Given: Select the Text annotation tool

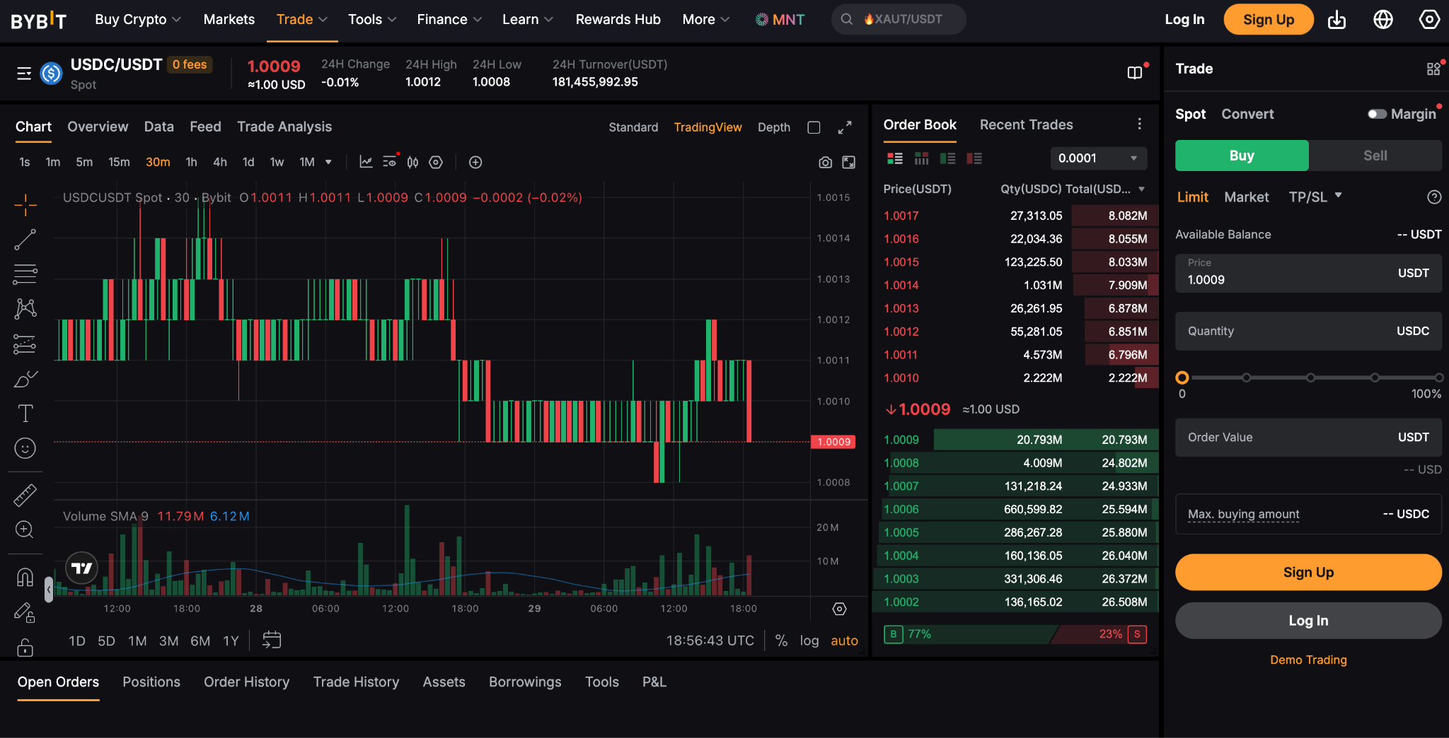Looking at the screenshot, I should coord(25,414).
